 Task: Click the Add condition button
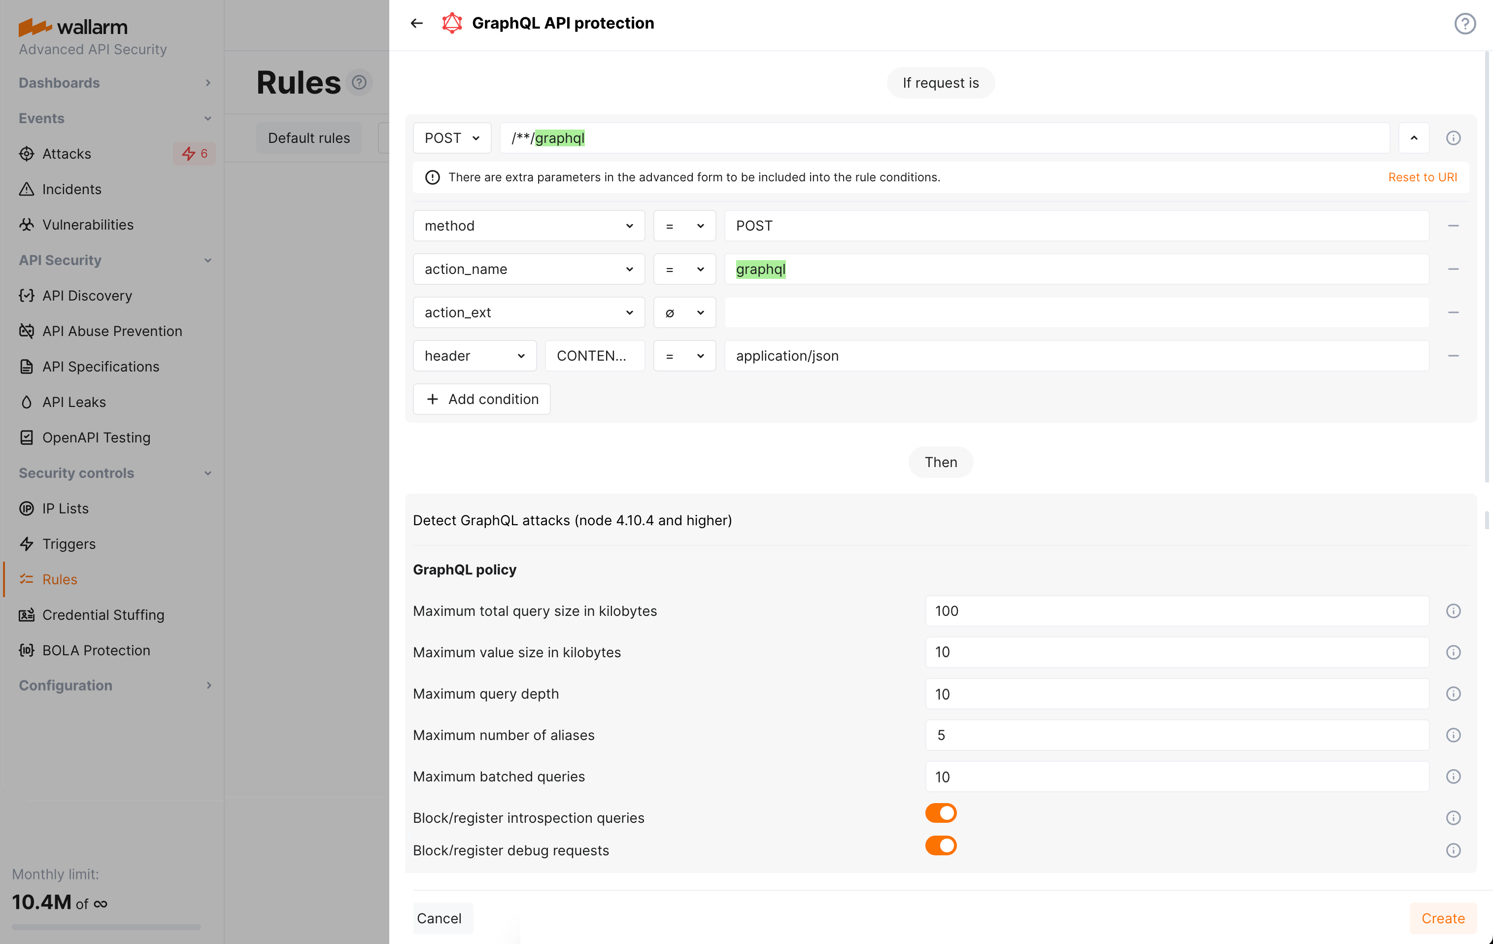tap(481, 399)
